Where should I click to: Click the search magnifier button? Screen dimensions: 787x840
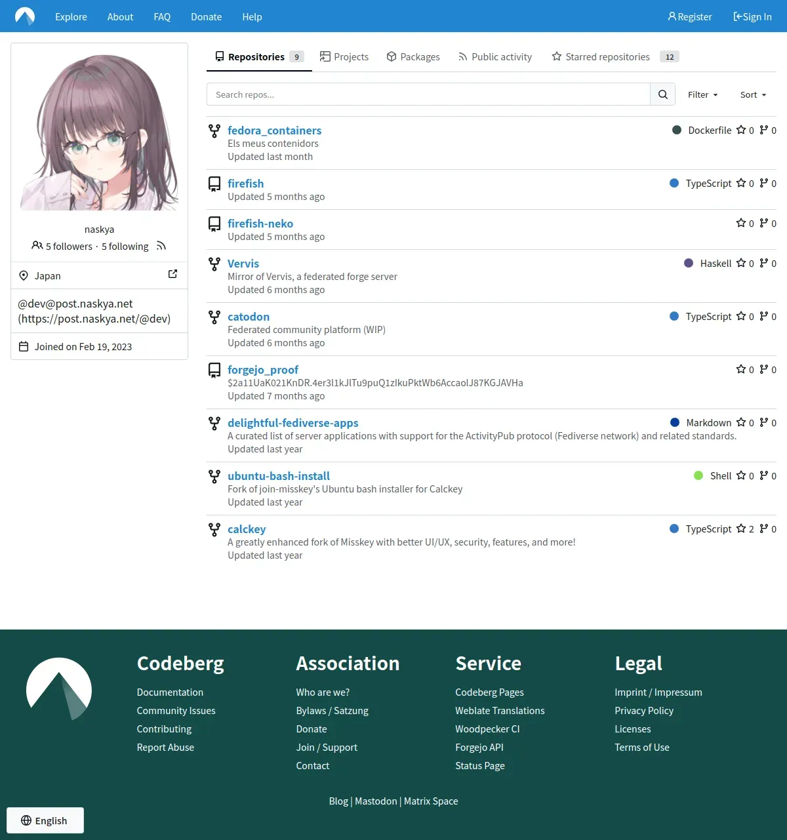[x=663, y=94]
